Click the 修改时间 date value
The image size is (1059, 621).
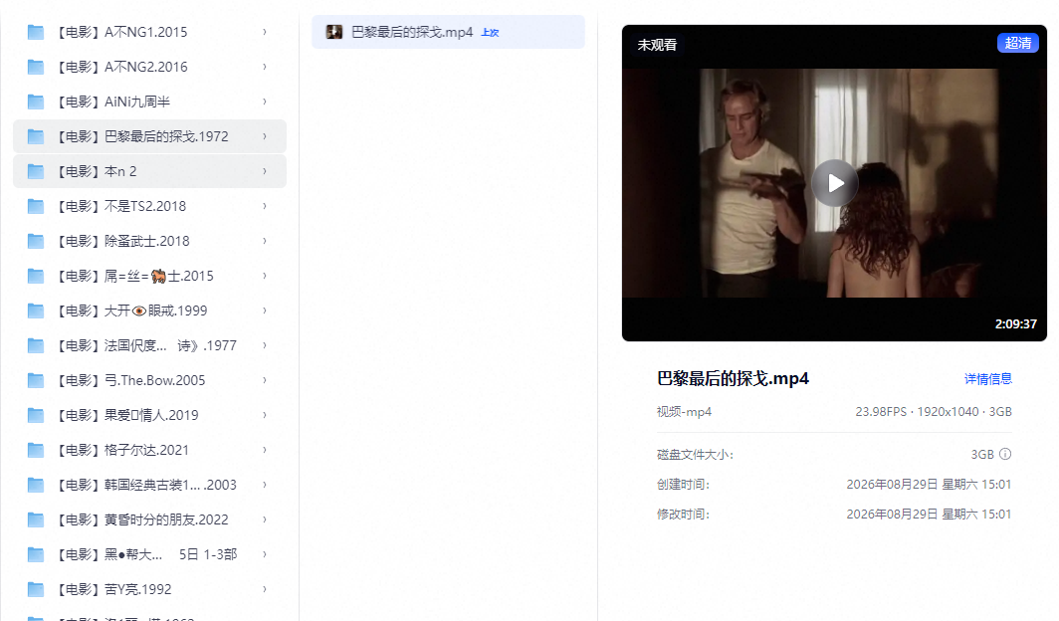pos(929,515)
